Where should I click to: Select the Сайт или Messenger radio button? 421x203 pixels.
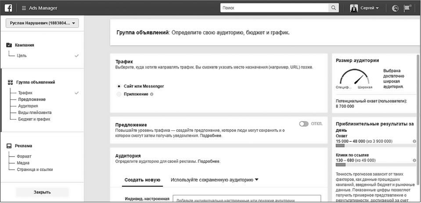click(119, 86)
